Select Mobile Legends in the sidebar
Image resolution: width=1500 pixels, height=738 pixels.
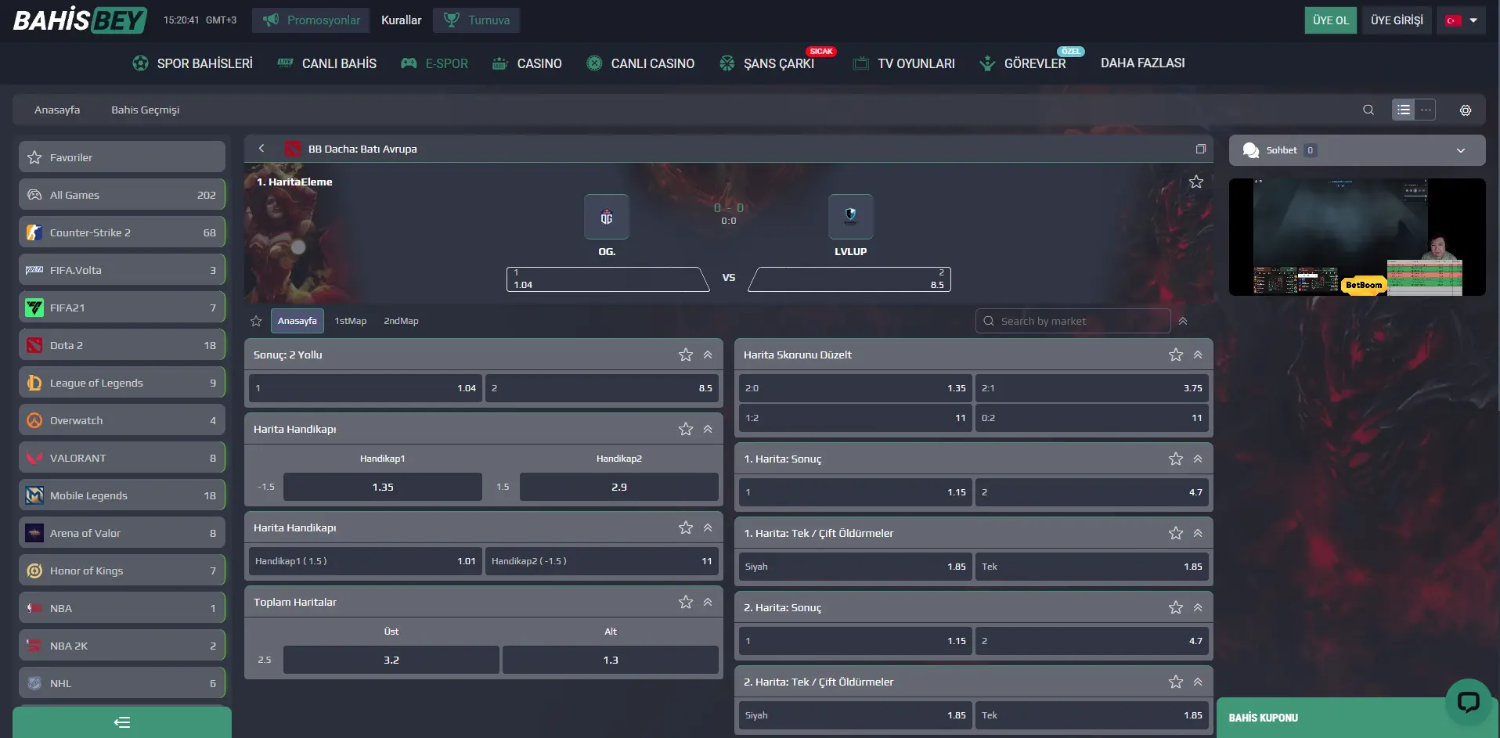tap(122, 495)
